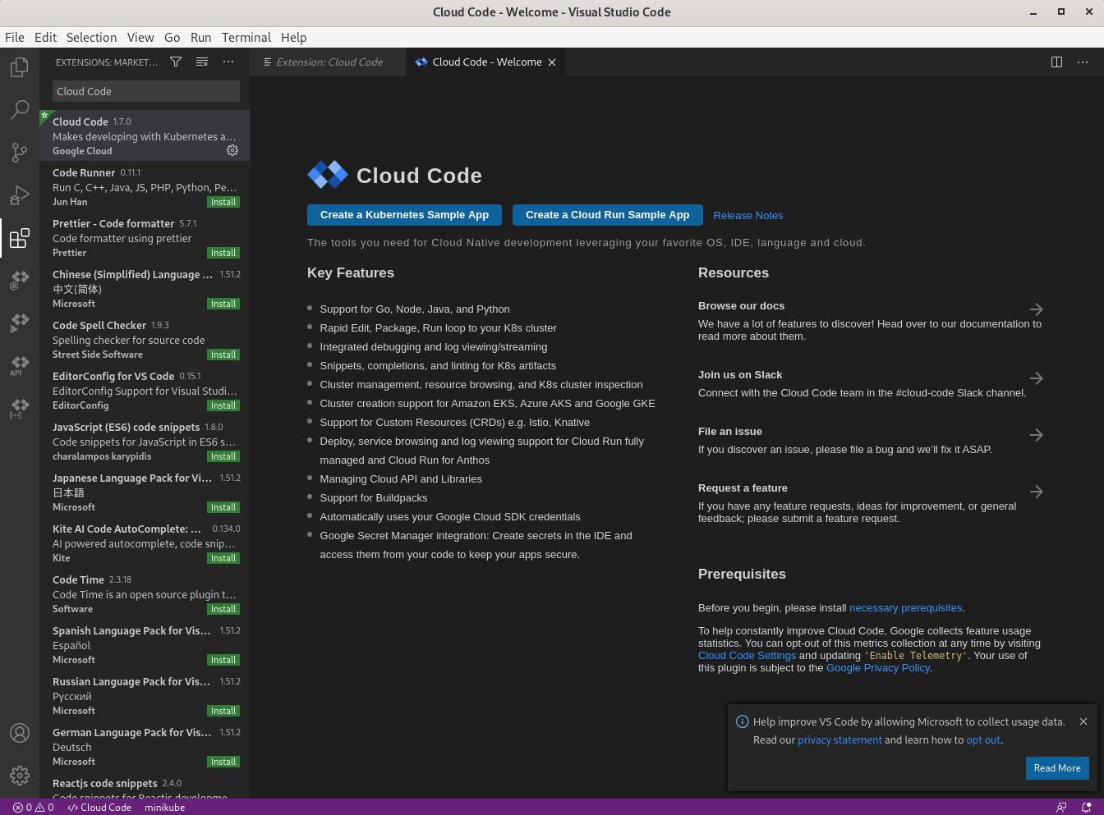The height and width of the screenshot is (815, 1104).
Task: Open feedback icon in status bar
Action: click(x=1061, y=808)
